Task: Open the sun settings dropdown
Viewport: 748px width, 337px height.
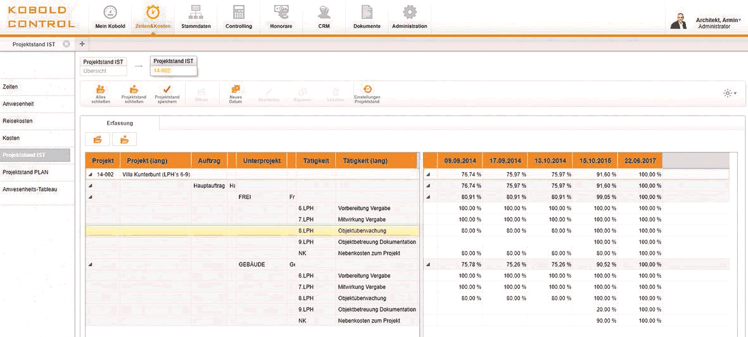Action: [x=730, y=94]
